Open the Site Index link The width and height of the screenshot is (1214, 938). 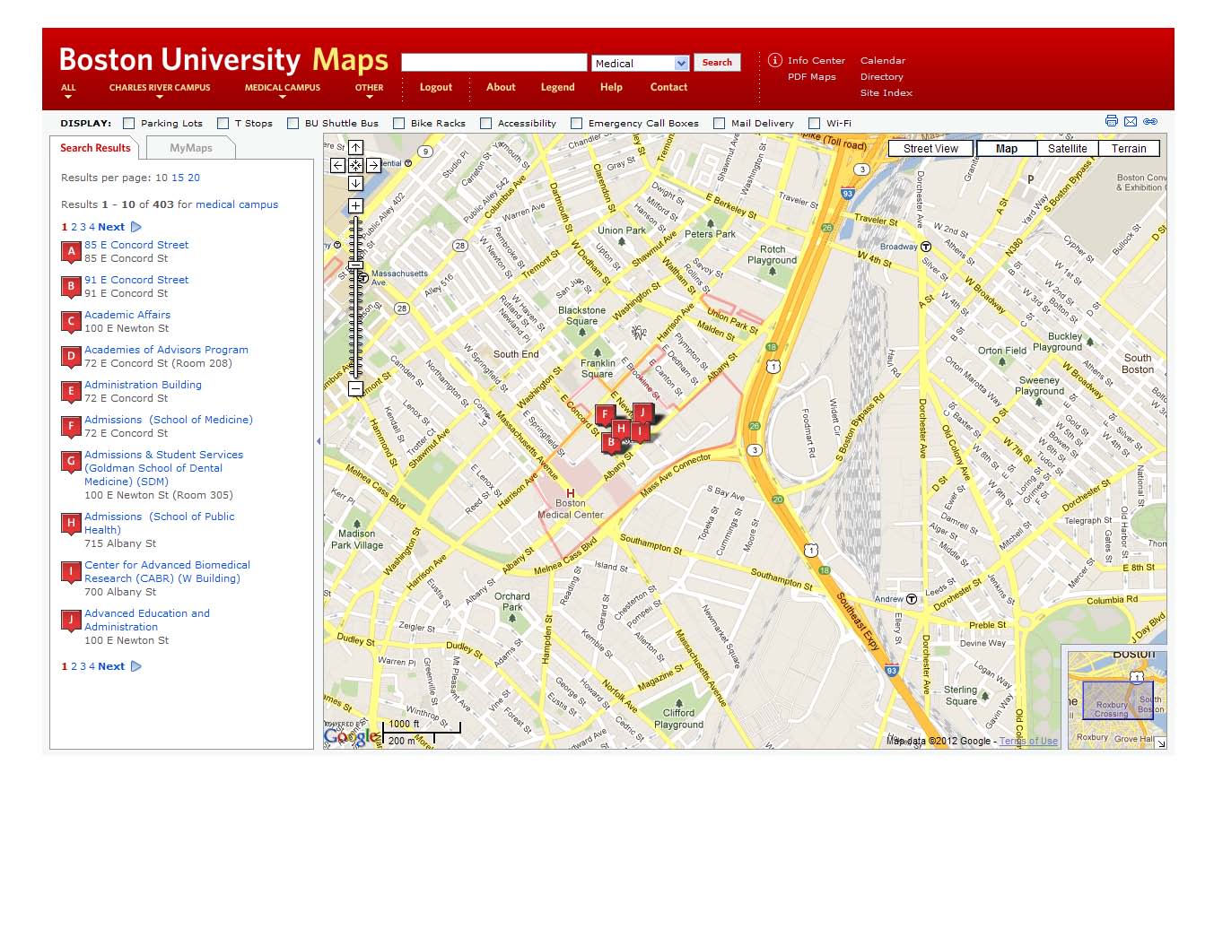point(886,92)
